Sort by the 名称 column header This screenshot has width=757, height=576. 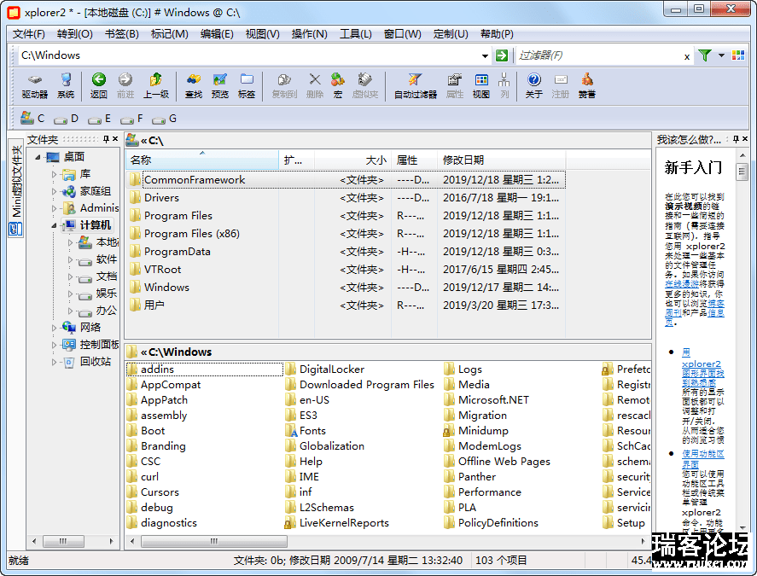(x=201, y=160)
